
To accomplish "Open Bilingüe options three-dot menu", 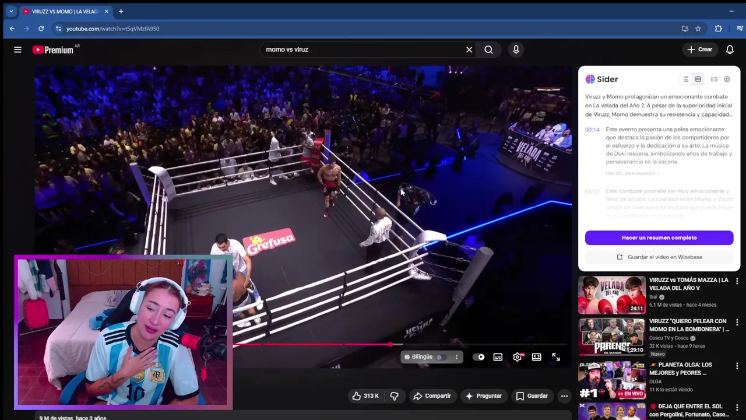I will [x=456, y=357].
